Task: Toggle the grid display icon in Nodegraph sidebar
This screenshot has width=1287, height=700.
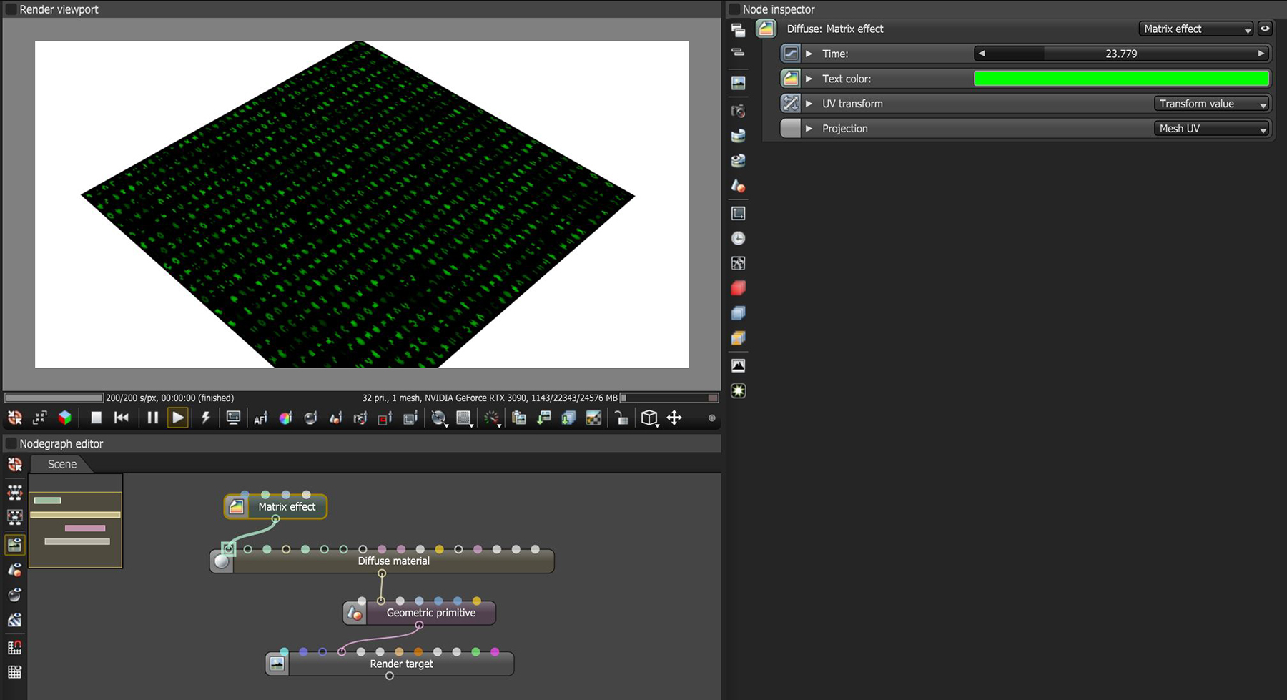Action: 14,672
